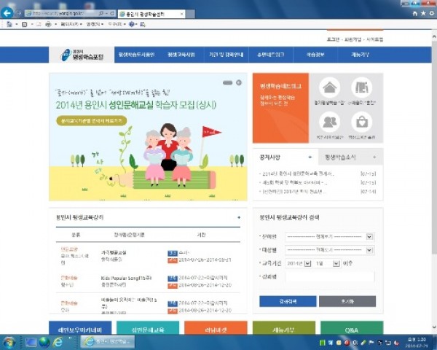The height and width of the screenshot is (350, 437).
Task: Expand the 대상별 target dropdown
Action: pyautogui.click(x=370, y=249)
